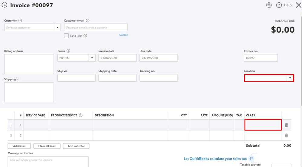Click the sales tax swap arrows icon
The height and width of the screenshot is (167, 302).
tap(251, 159)
